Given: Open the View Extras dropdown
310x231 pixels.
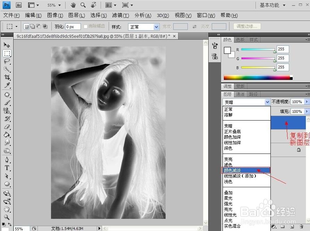Looking at the screenshot, I should click(x=33, y=5).
